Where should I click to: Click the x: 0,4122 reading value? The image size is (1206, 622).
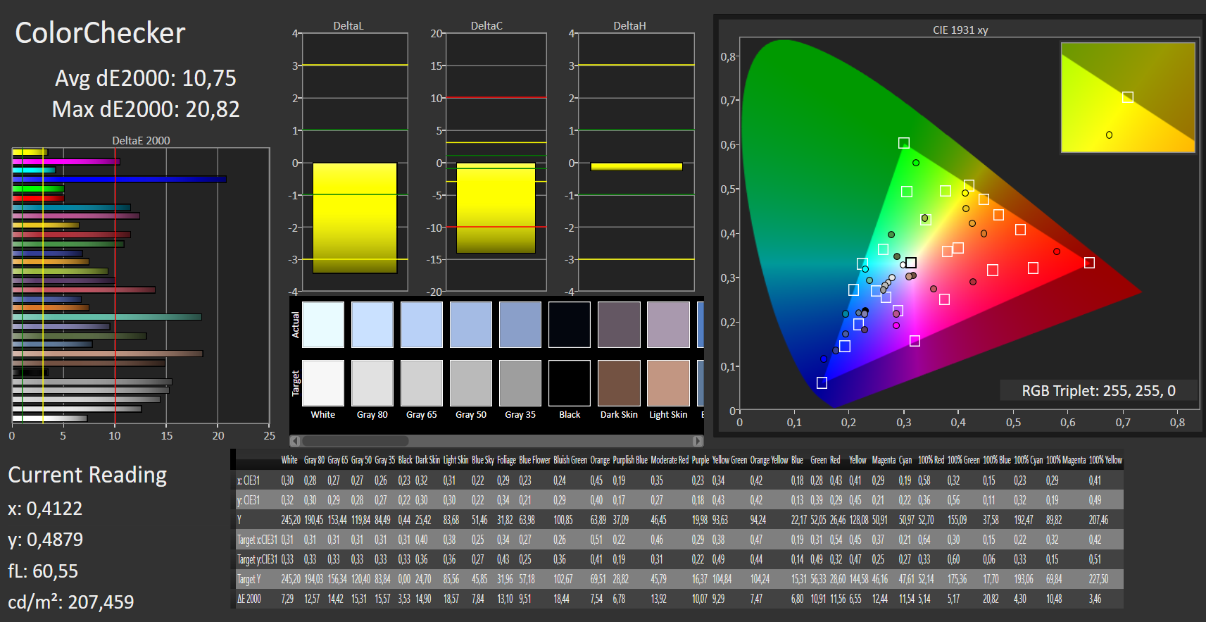pyautogui.click(x=45, y=509)
